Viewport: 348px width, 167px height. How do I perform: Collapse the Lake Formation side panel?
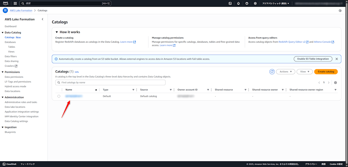(x=43, y=19)
